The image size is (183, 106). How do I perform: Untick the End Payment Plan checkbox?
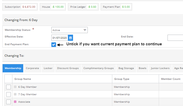[54, 45]
